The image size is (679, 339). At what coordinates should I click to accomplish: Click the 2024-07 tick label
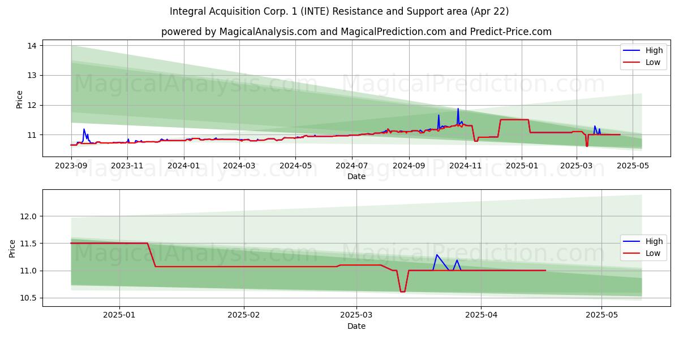(x=351, y=166)
